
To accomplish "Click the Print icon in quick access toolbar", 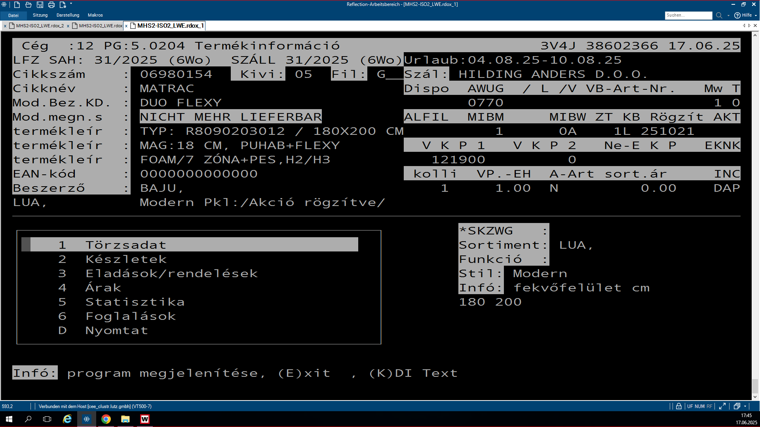I will tap(51, 5).
